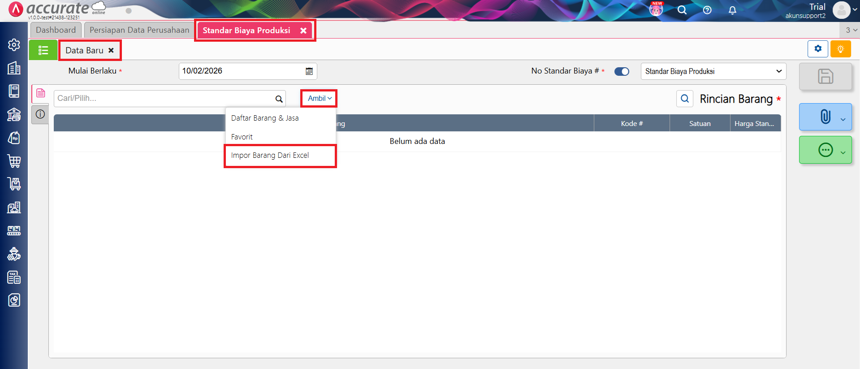Expand the green more-actions button dropdown
This screenshot has width=860, height=369.
843,152
